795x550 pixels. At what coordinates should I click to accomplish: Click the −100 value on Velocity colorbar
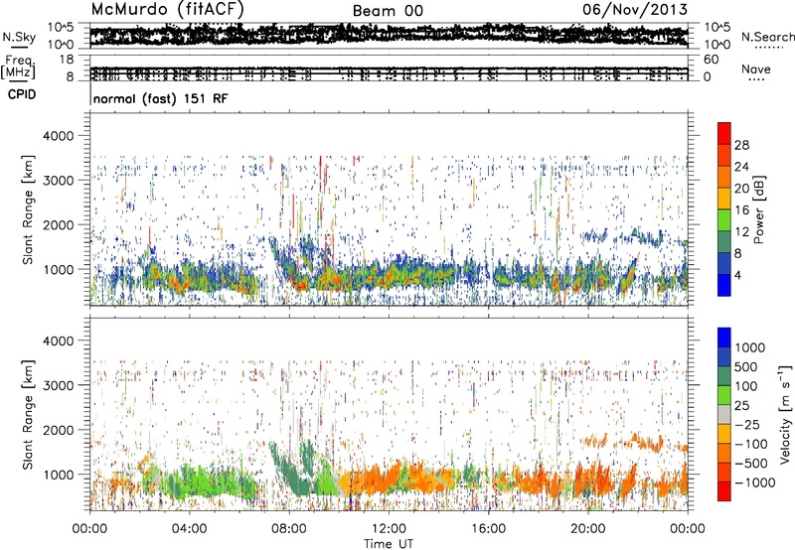(750, 444)
